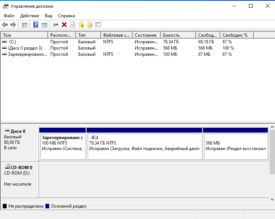The width and height of the screenshot is (275, 219).
Task: Click the Forward arrow in the toolbar
Action: tap(13, 25)
